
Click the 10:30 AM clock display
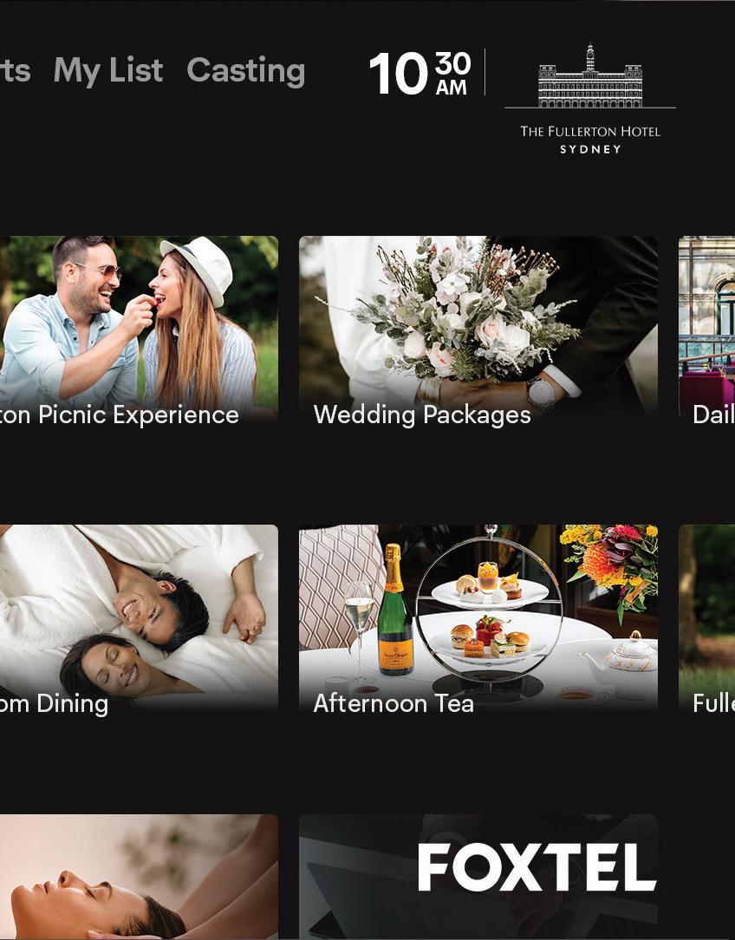420,74
